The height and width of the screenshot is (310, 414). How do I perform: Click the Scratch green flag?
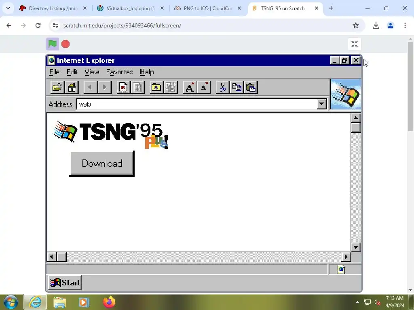[x=53, y=44]
